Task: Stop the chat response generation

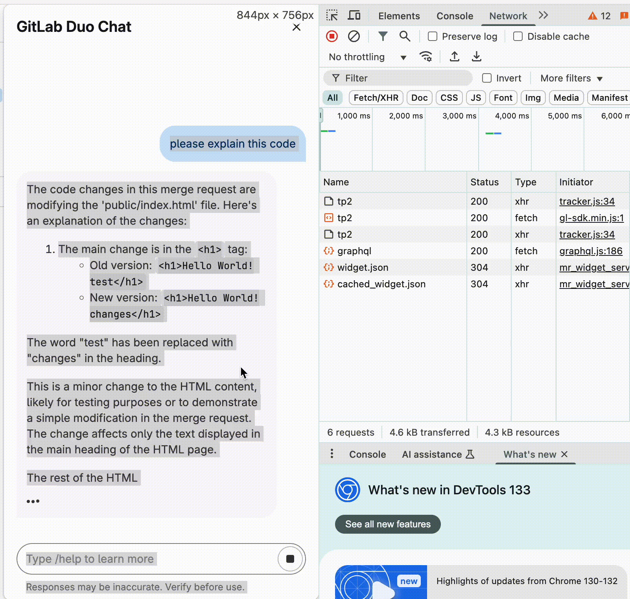Action: 290,558
